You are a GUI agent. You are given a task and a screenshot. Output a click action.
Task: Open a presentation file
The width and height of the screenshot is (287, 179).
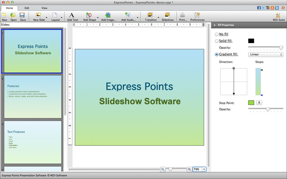13,16
